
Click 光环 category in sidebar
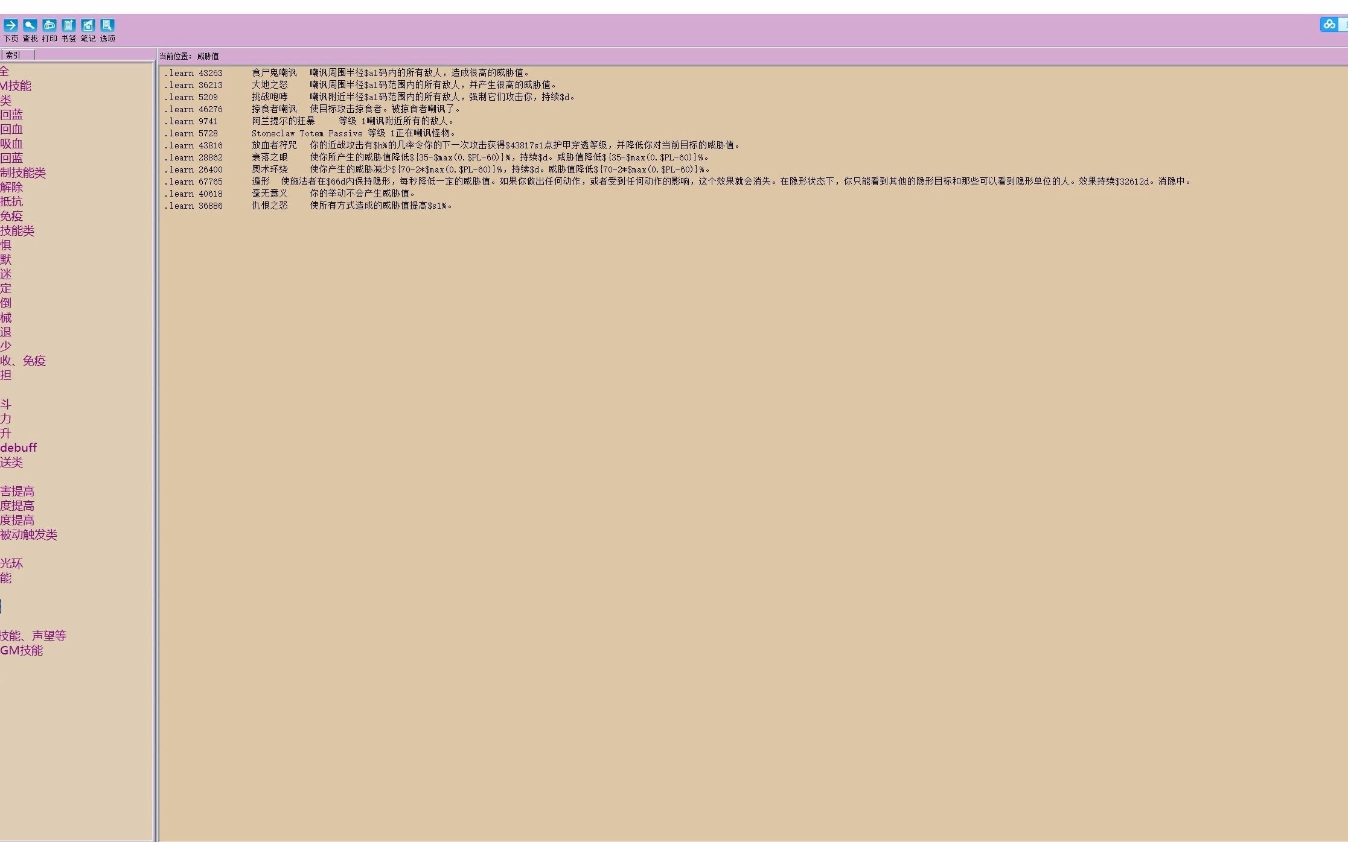[x=13, y=563]
